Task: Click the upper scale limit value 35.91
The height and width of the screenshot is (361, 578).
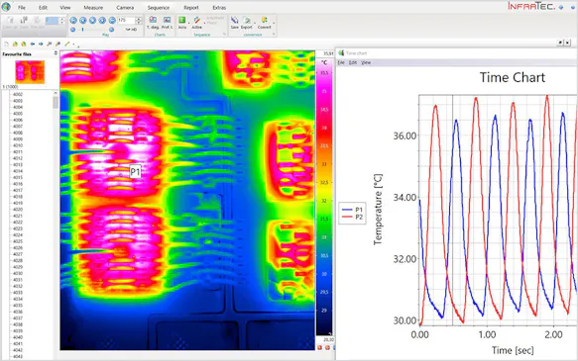Action: [x=328, y=53]
